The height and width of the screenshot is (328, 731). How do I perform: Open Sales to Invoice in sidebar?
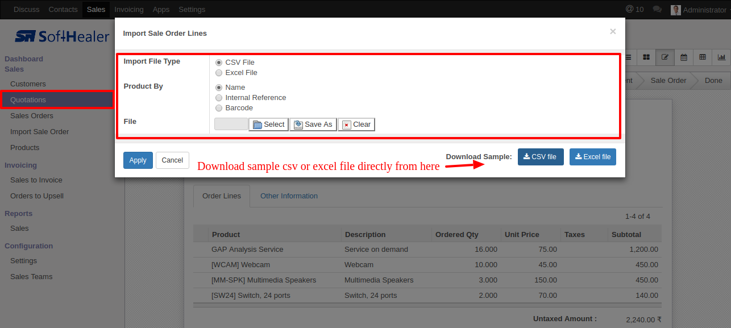pyautogui.click(x=36, y=180)
